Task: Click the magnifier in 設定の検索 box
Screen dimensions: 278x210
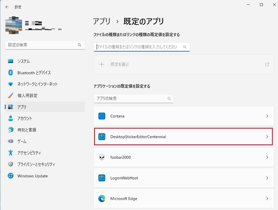Action: (x=79, y=45)
